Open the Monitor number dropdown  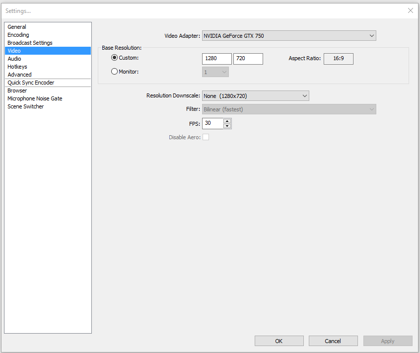coord(215,72)
